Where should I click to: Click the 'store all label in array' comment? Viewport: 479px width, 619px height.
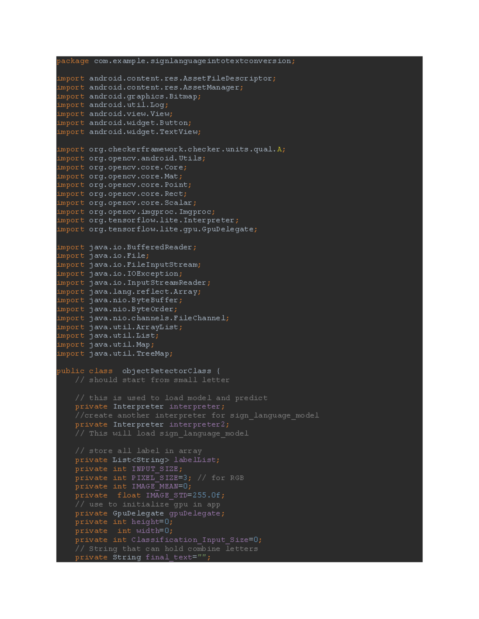pyautogui.click(x=138, y=451)
